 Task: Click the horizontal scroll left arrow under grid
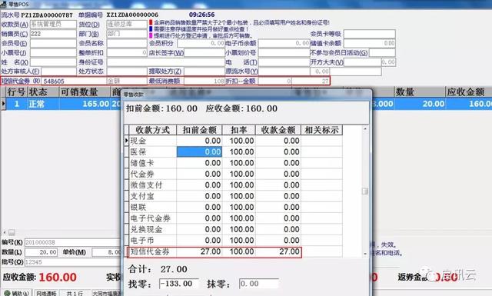point(5,233)
